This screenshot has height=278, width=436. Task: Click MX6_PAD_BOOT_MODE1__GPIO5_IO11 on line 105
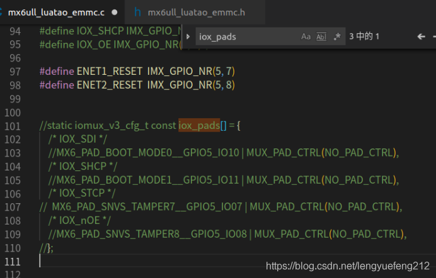(x=147, y=180)
